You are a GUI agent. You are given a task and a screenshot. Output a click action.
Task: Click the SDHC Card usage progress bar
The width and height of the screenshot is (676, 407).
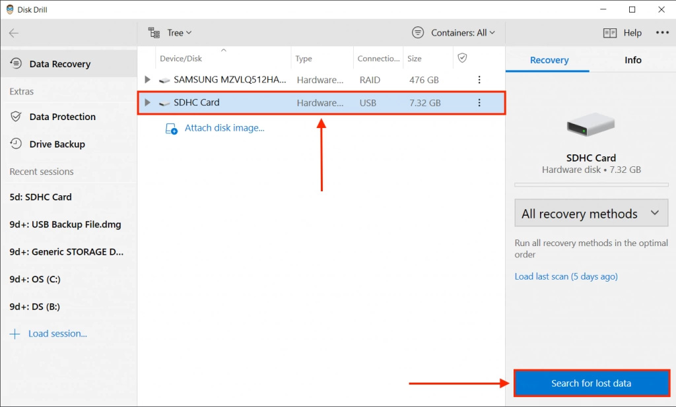[x=591, y=185]
